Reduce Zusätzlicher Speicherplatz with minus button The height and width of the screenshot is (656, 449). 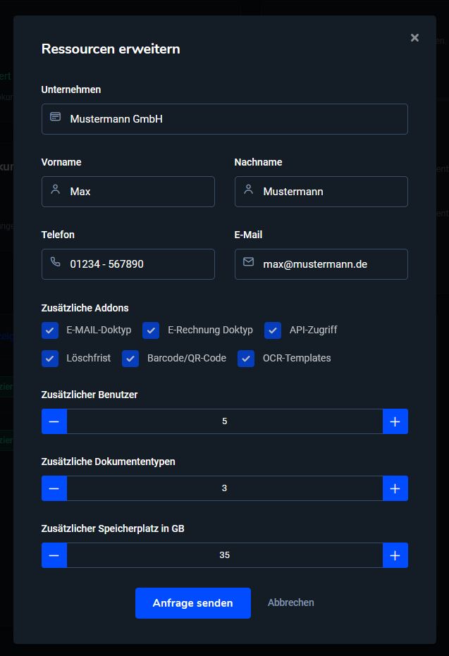pos(54,555)
